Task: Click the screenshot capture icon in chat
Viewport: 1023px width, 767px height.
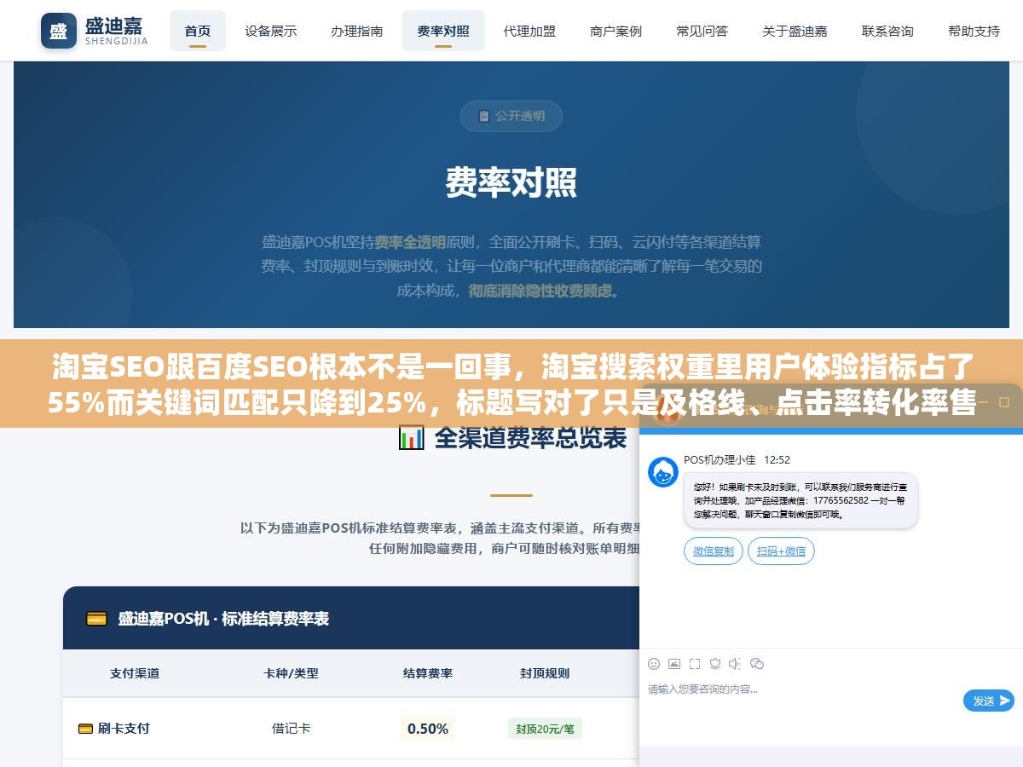Action: pos(695,664)
